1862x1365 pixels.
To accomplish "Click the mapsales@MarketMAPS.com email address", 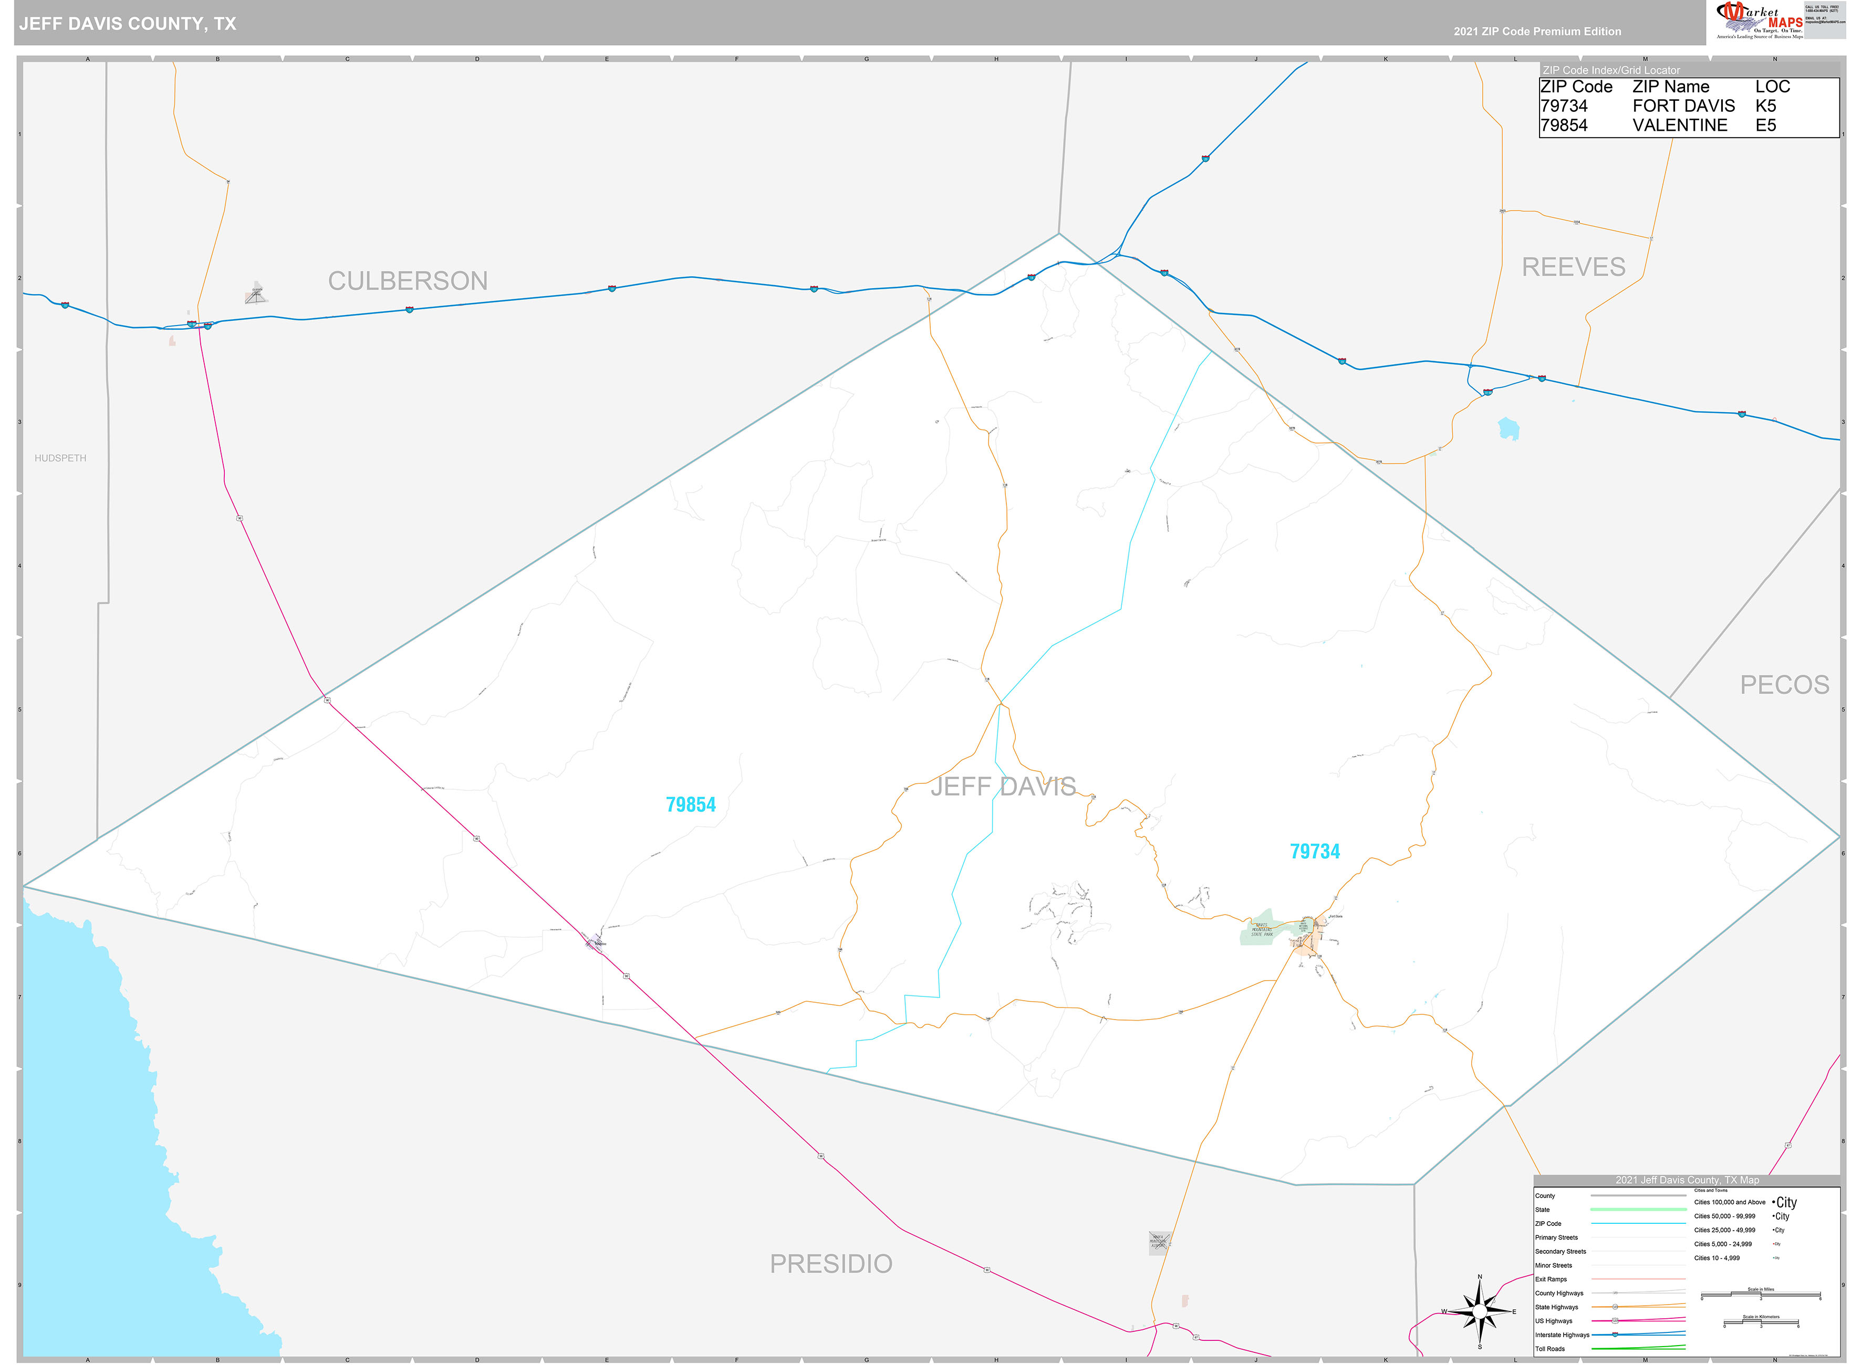I will (1826, 22).
